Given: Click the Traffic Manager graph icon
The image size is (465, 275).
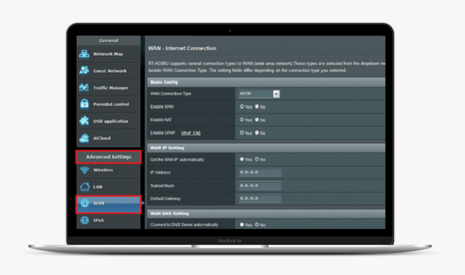Looking at the screenshot, I should (x=84, y=87).
